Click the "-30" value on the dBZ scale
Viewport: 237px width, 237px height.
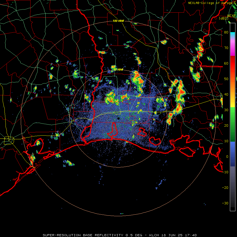(x=225, y=203)
